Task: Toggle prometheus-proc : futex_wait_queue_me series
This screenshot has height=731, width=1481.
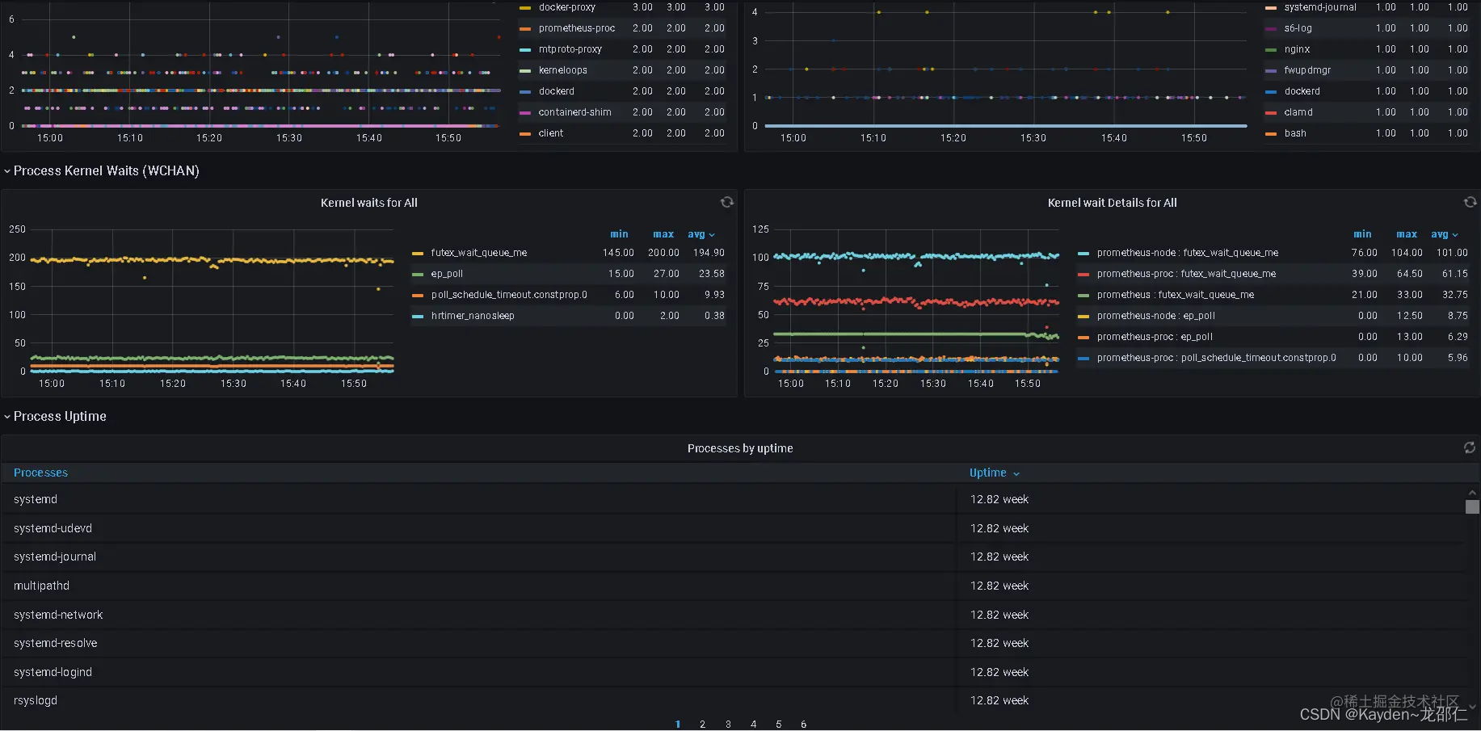Action: coord(1186,274)
